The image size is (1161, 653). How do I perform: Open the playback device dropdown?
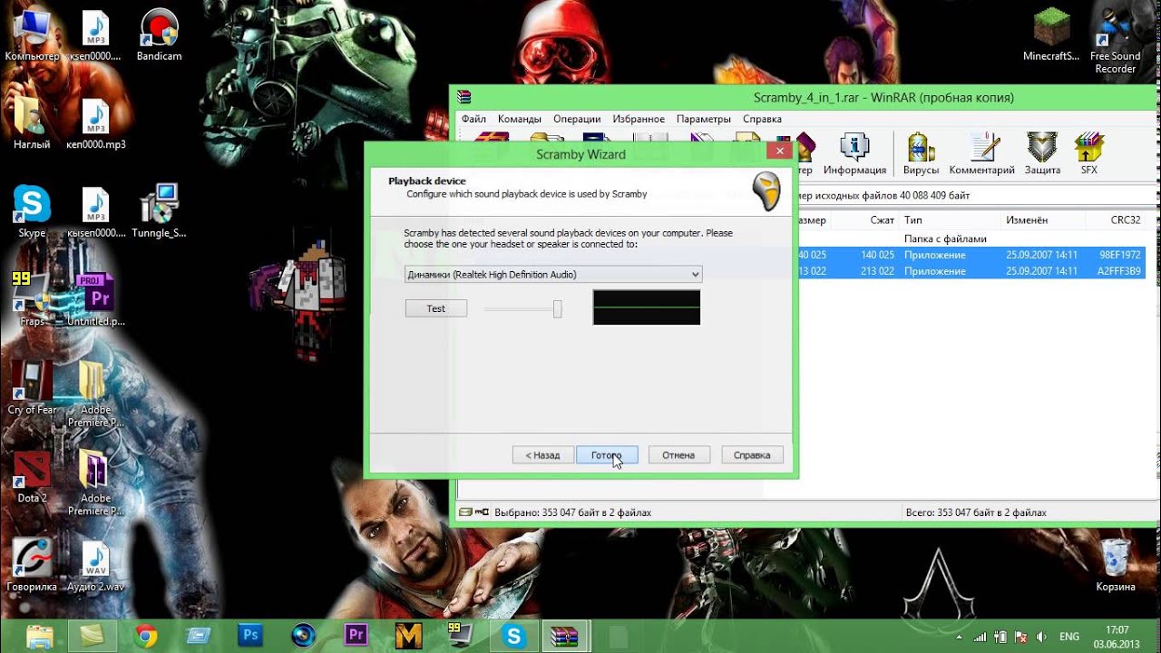tap(553, 274)
